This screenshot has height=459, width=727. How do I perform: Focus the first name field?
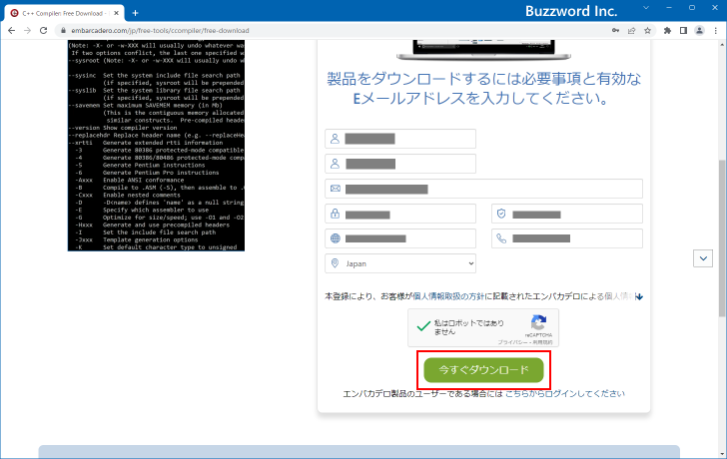[400, 139]
